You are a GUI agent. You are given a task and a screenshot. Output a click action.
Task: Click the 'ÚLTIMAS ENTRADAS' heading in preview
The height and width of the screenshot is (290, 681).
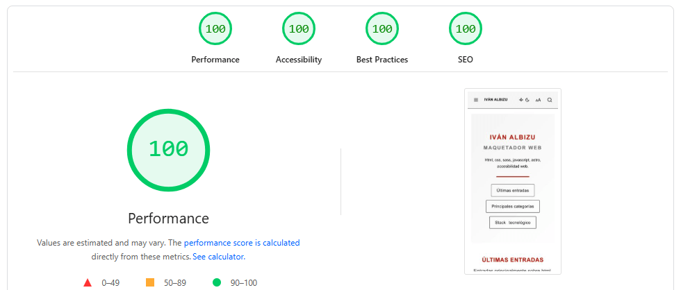tap(513, 259)
